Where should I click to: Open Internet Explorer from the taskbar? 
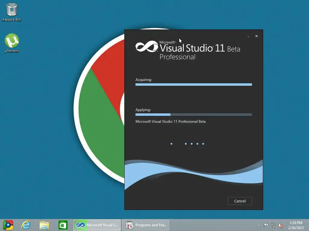[x=26, y=225]
